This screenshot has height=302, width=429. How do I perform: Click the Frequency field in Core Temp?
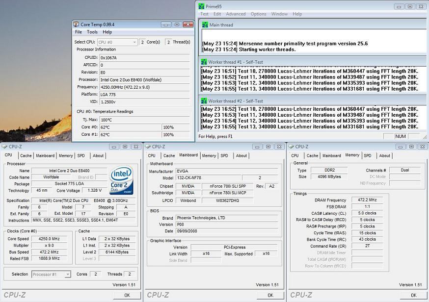(144, 87)
